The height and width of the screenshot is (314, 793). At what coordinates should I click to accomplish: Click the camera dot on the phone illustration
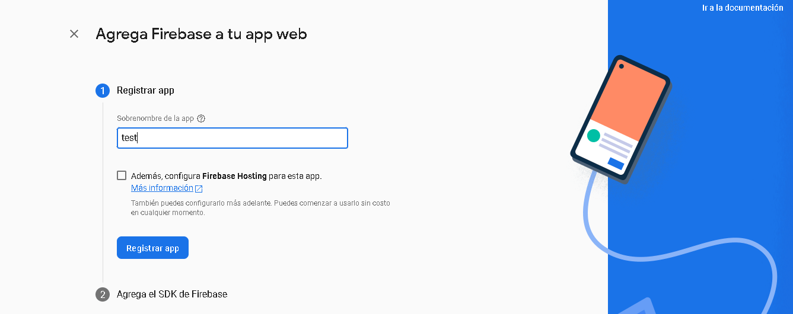[x=621, y=66]
